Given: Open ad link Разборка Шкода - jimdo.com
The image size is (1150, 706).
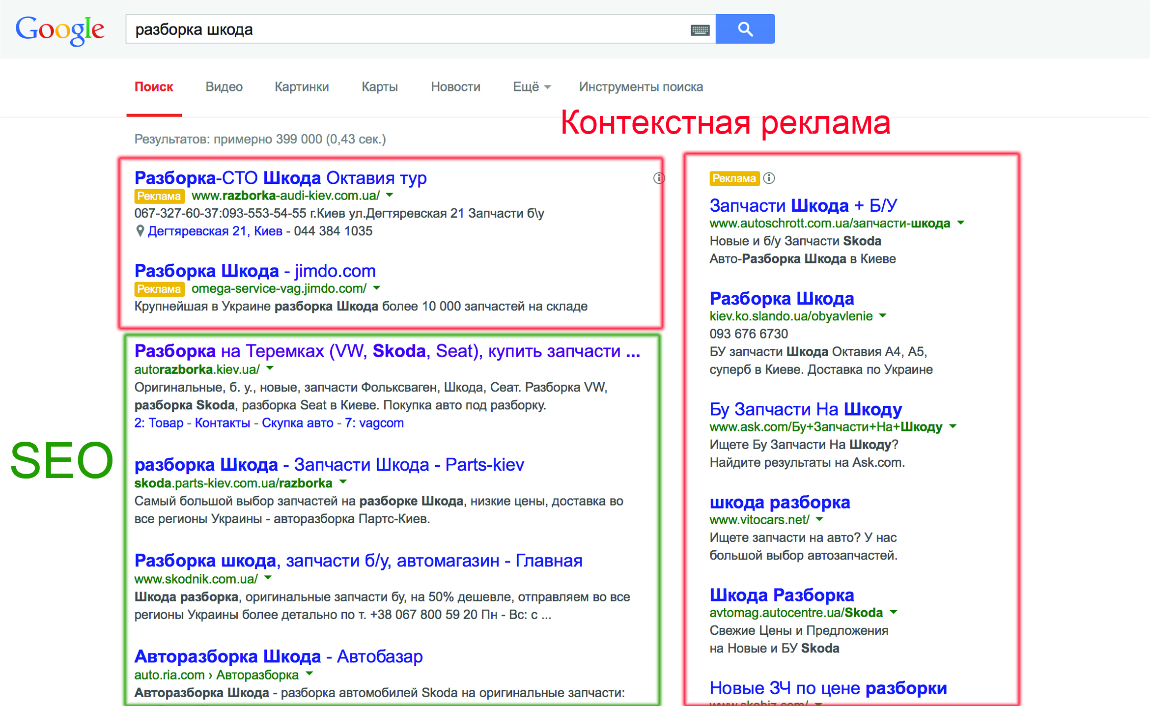Looking at the screenshot, I should (255, 271).
